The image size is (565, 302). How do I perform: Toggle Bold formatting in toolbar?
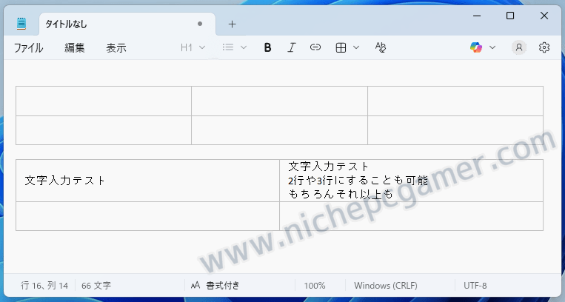tap(268, 47)
